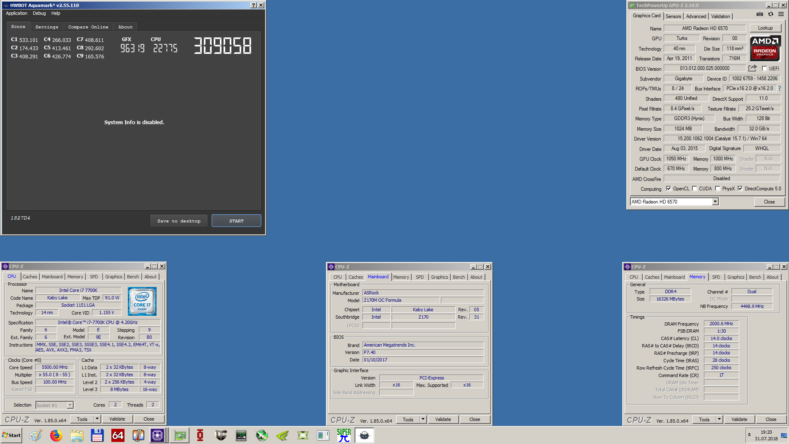Click Validate in the Mainboard CPU-Z window
Image resolution: width=789 pixels, height=444 pixels.
[443, 419]
